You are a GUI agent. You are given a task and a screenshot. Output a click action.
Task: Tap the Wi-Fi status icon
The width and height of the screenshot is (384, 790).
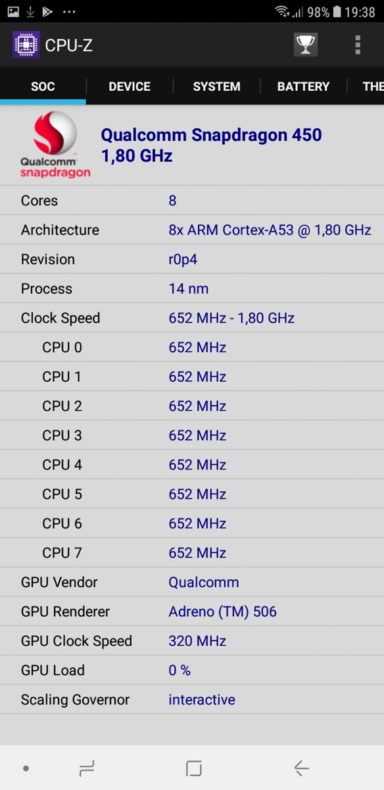click(x=282, y=12)
